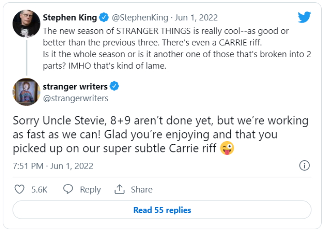Image resolution: width=324 pixels, height=232 pixels.
Task: Like the tweet with the heart icon
Action: pos(19,190)
